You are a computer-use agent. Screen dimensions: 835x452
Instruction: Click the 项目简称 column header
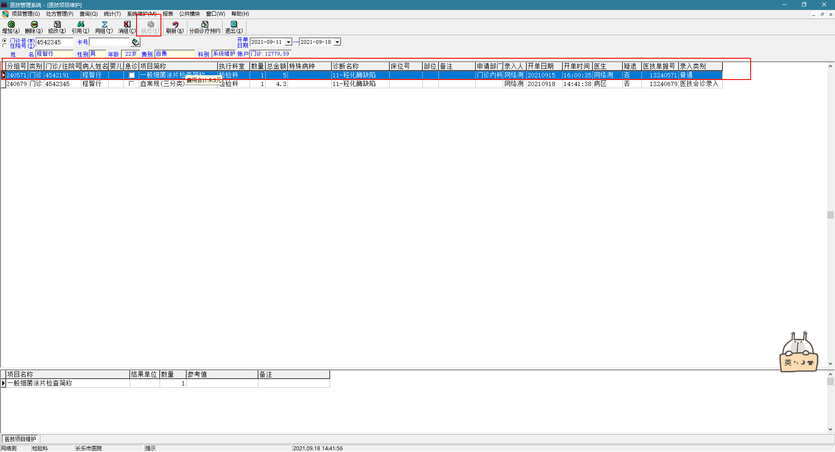178,66
